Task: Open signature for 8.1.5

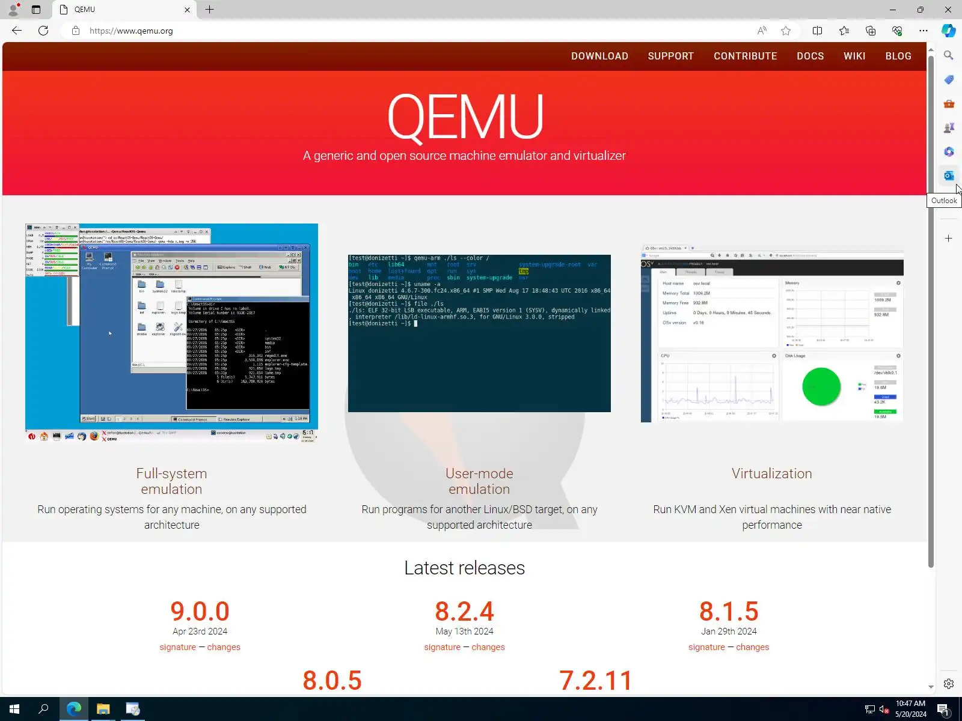Action: pos(706,647)
